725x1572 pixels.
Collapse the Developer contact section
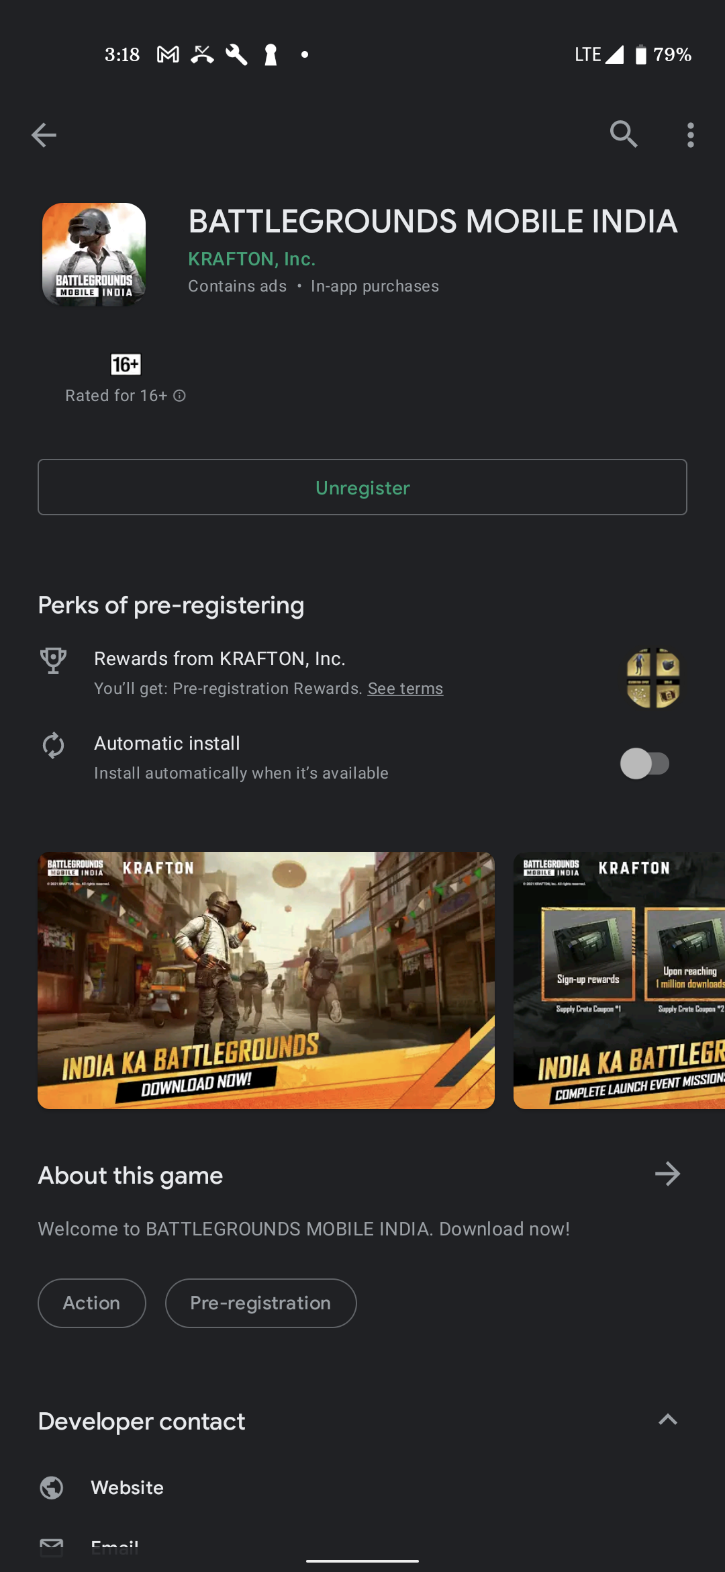668,1420
